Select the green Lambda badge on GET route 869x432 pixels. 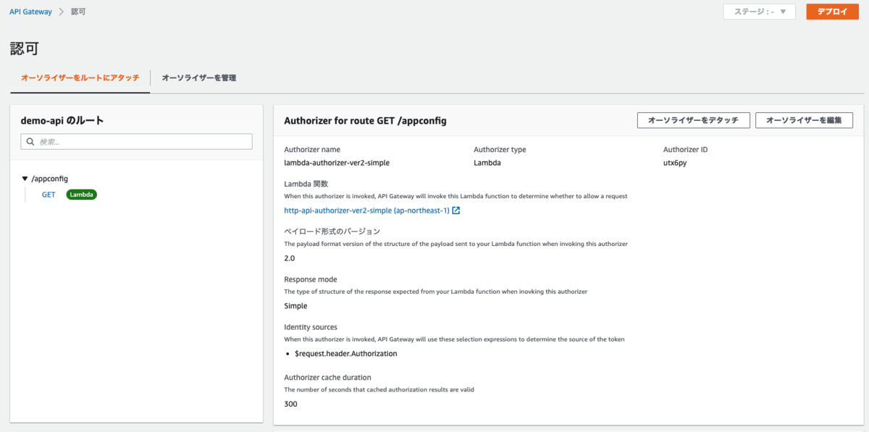pyautogui.click(x=82, y=195)
